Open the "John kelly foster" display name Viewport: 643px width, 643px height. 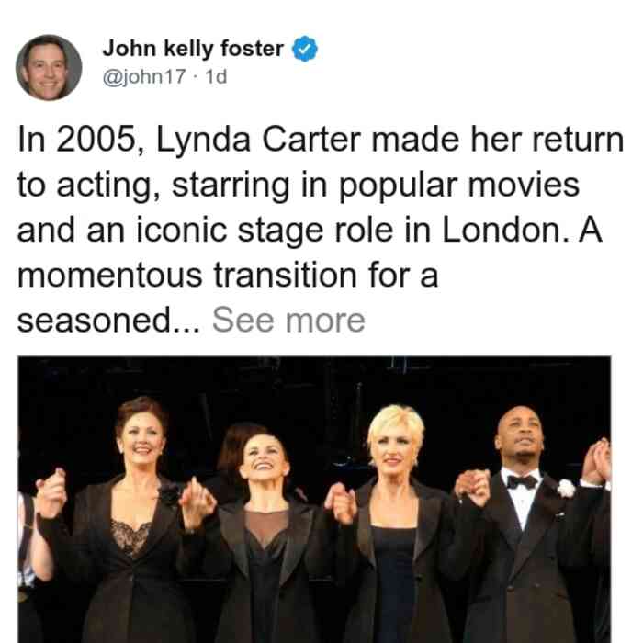(193, 49)
